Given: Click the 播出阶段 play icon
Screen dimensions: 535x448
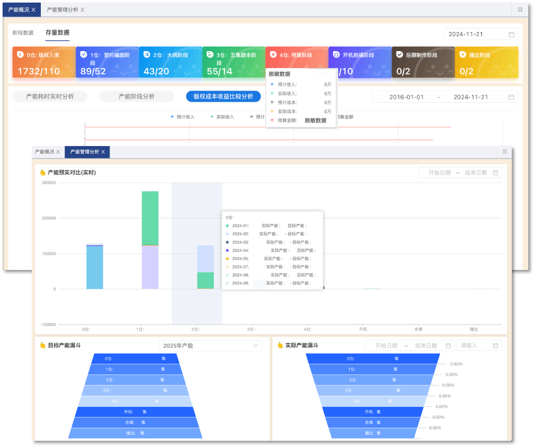Looking at the screenshot, I should (463, 55).
